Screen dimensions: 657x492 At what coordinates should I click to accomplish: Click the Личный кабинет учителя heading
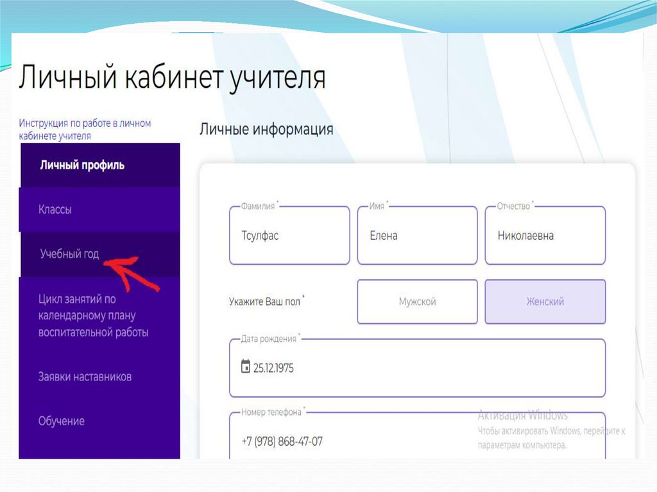click(172, 78)
